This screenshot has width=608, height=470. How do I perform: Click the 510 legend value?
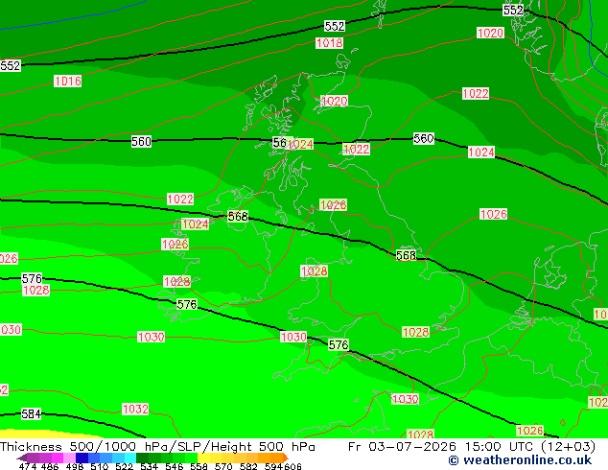(x=100, y=466)
